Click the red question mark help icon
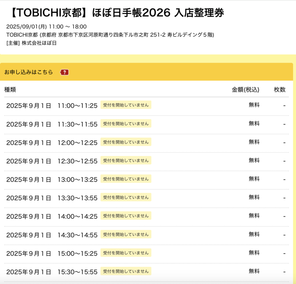The width and height of the screenshot is (296, 284). [x=65, y=72]
